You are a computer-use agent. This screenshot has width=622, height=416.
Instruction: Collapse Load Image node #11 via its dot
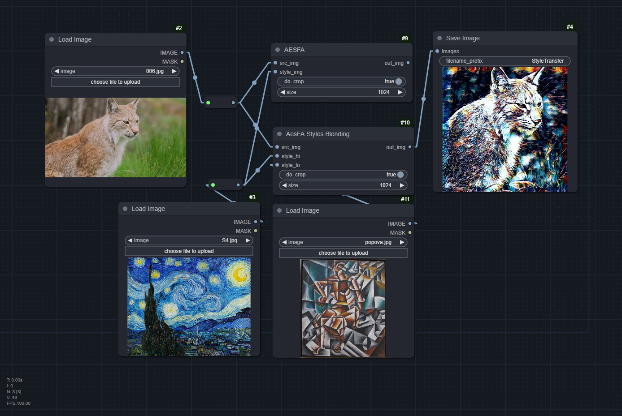[279, 210]
